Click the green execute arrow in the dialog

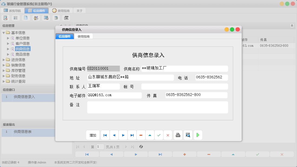pos(198,135)
